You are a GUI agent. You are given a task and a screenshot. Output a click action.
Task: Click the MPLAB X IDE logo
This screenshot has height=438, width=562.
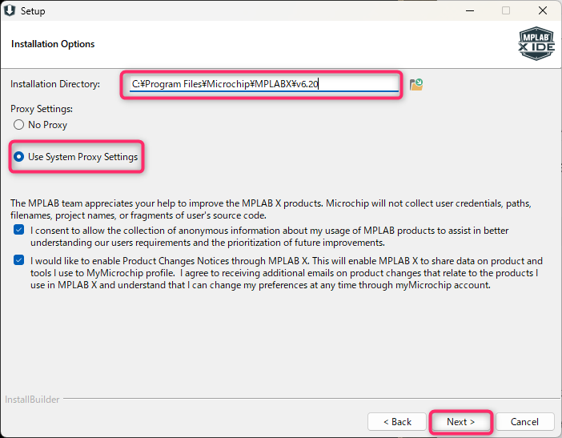(536, 44)
